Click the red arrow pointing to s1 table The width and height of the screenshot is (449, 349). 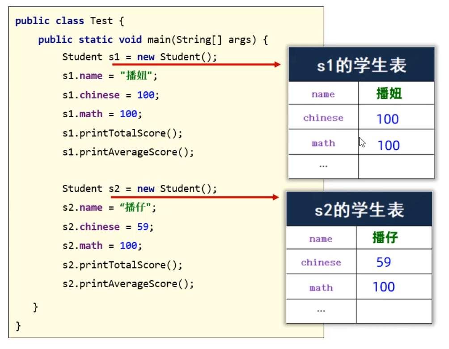coord(196,64)
